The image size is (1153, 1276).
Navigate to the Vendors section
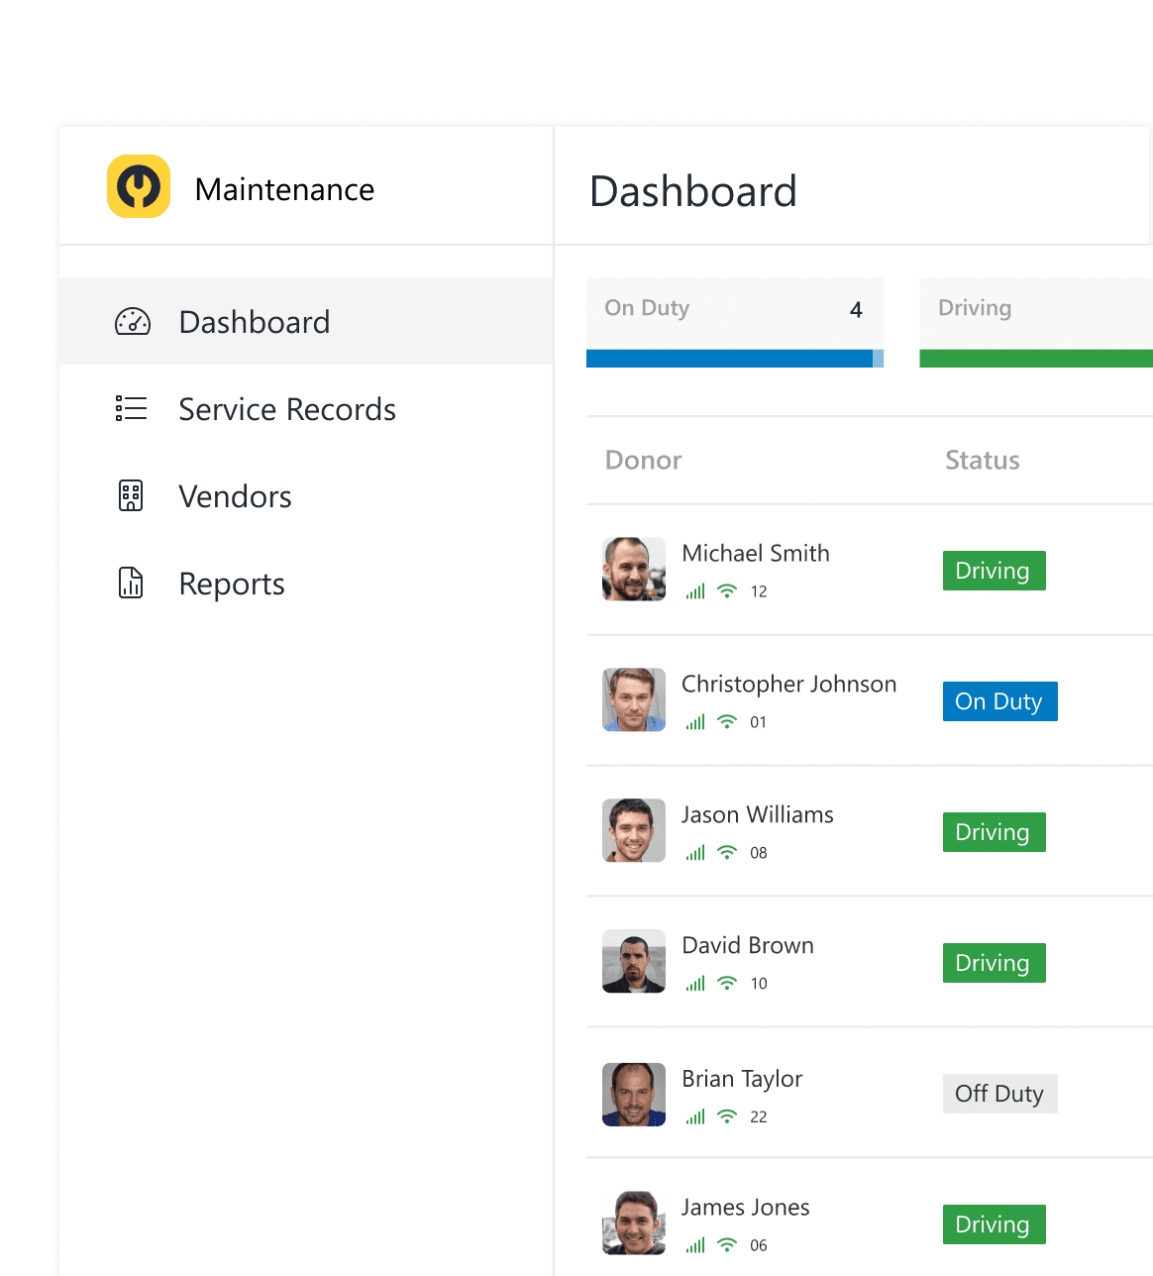click(235, 496)
